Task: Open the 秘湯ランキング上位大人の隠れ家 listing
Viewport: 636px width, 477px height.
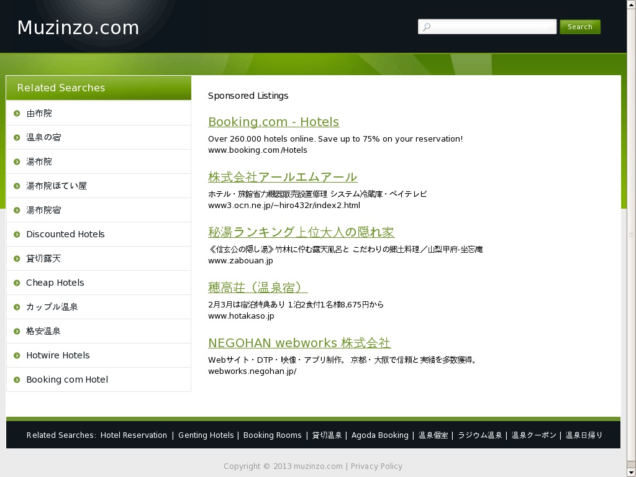Action: [x=301, y=232]
